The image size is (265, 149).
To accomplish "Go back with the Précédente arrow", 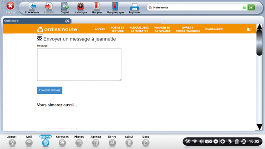I will (32, 8).
